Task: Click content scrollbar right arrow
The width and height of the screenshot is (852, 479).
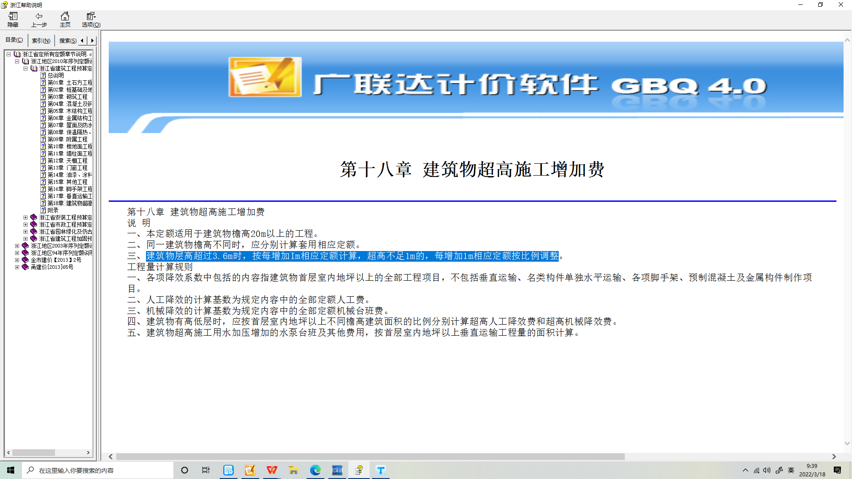Action: pos(834,456)
